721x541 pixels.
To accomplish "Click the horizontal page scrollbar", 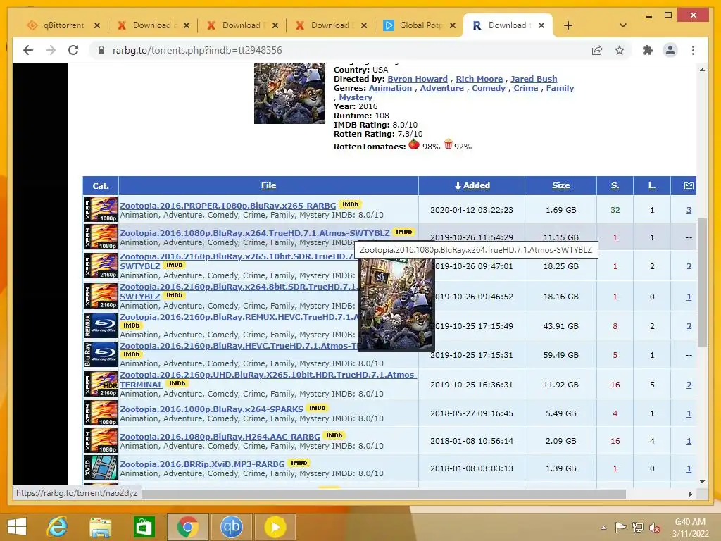I will 384,494.
